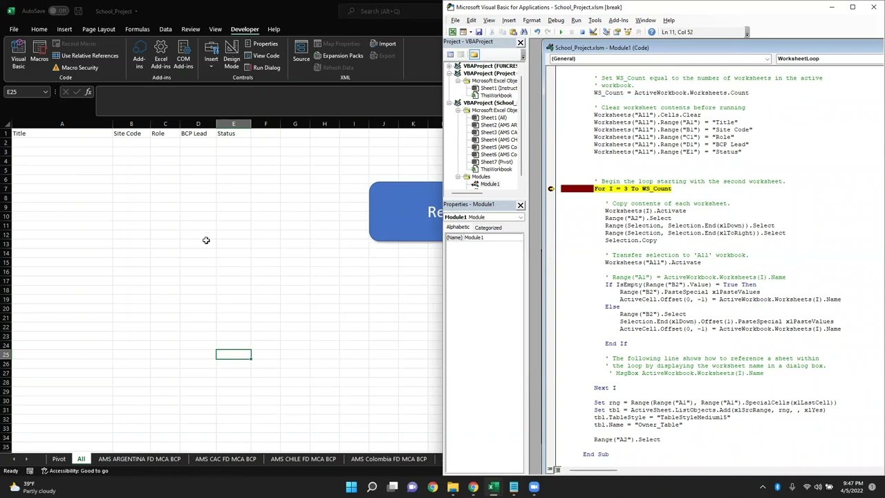885x498 pixels.
Task: Open the Developer ribbon tab
Action: (245, 29)
